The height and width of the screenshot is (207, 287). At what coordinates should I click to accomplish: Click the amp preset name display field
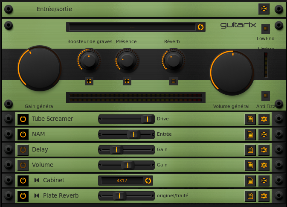click(132, 27)
